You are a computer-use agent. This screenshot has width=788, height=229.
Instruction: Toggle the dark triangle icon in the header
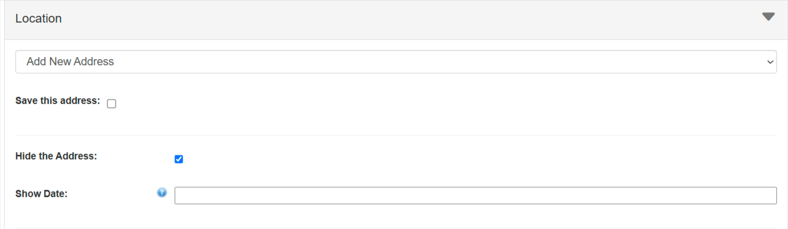[x=768, y=17]
